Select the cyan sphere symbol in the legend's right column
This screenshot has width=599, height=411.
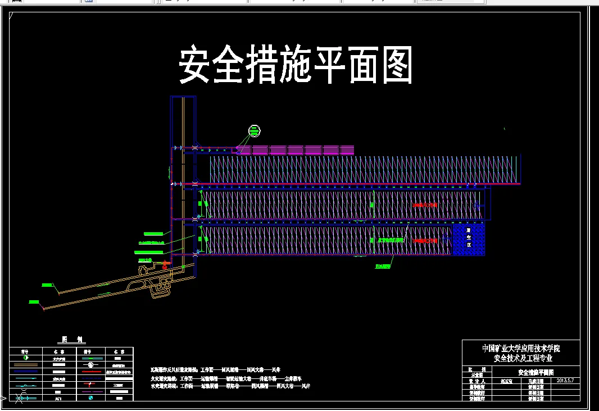pos(90,398)
